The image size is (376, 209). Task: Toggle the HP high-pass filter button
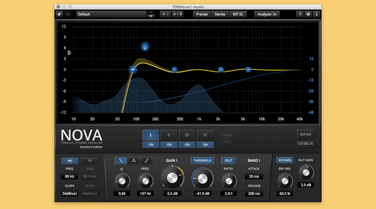[x=70, y=161]
